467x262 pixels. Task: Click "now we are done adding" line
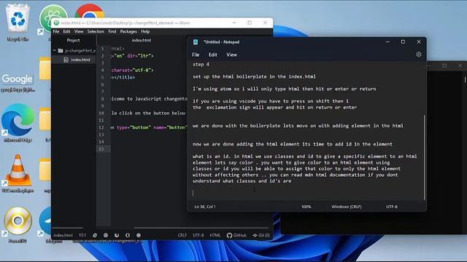tap(293, 144)
